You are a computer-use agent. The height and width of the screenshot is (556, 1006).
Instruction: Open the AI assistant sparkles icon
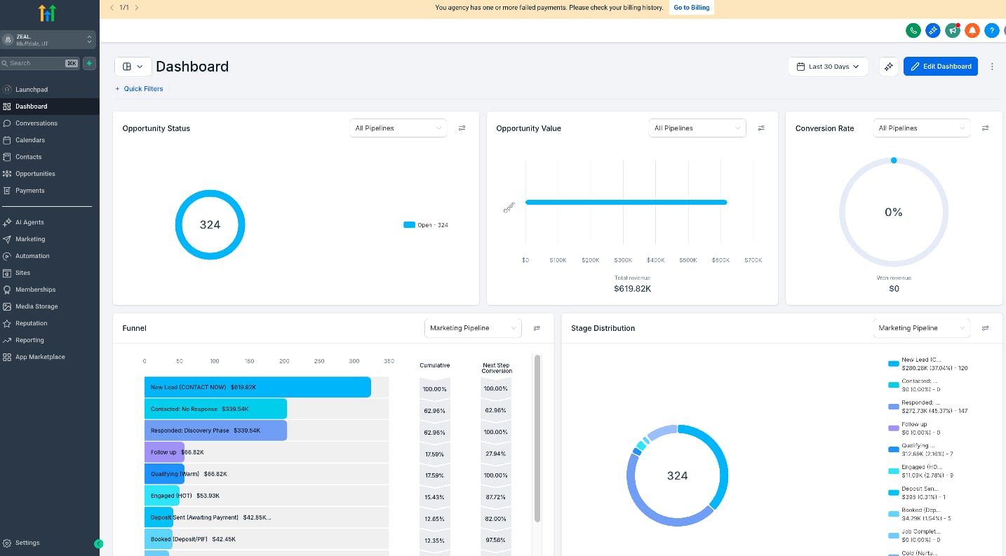click(932, 30)
